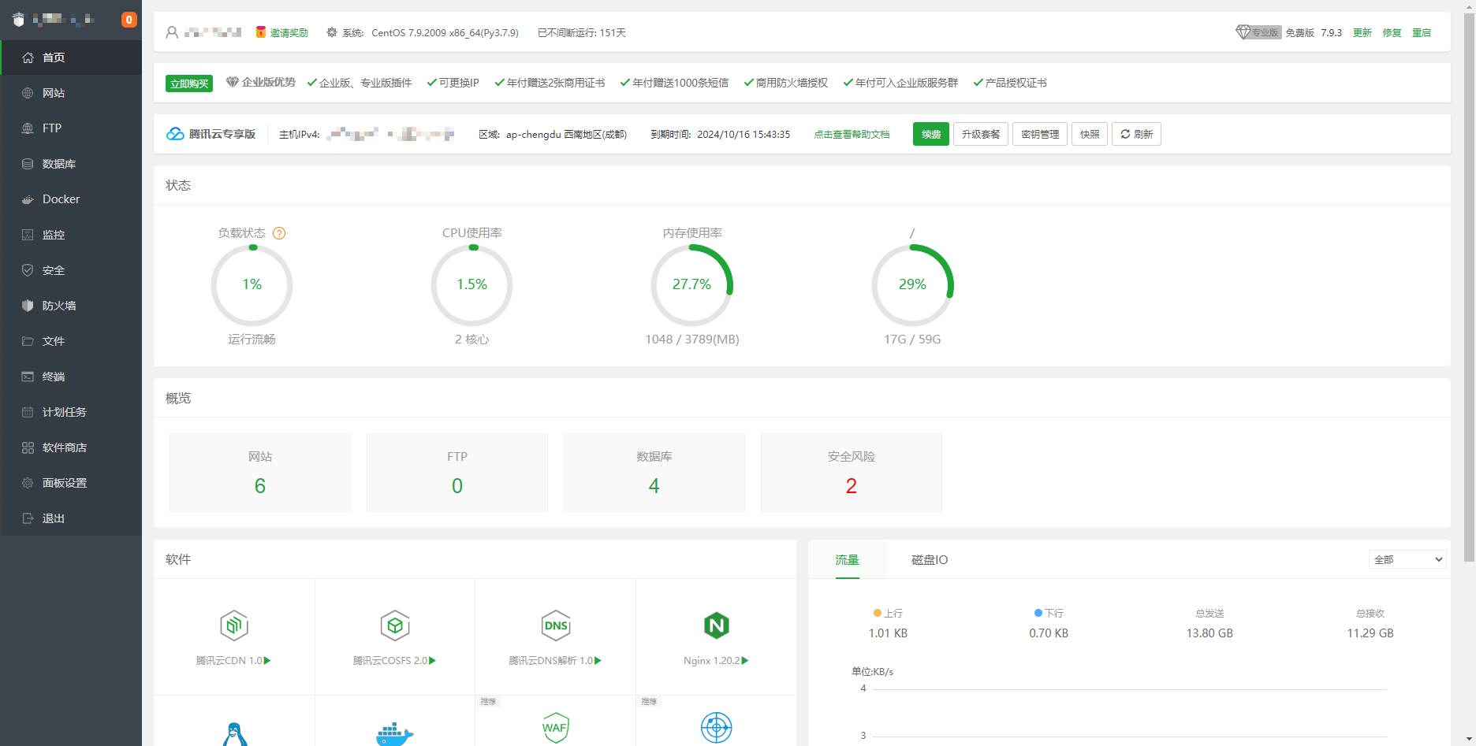This screenshot has height=746, width=1476.
Task: Click the green 立即购买 button
Action: [x=189, y=84]
